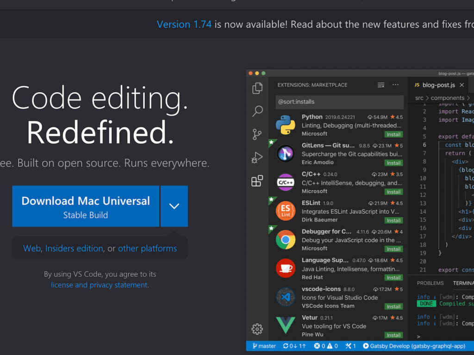Expand the download options chevron dropdown

174,206
